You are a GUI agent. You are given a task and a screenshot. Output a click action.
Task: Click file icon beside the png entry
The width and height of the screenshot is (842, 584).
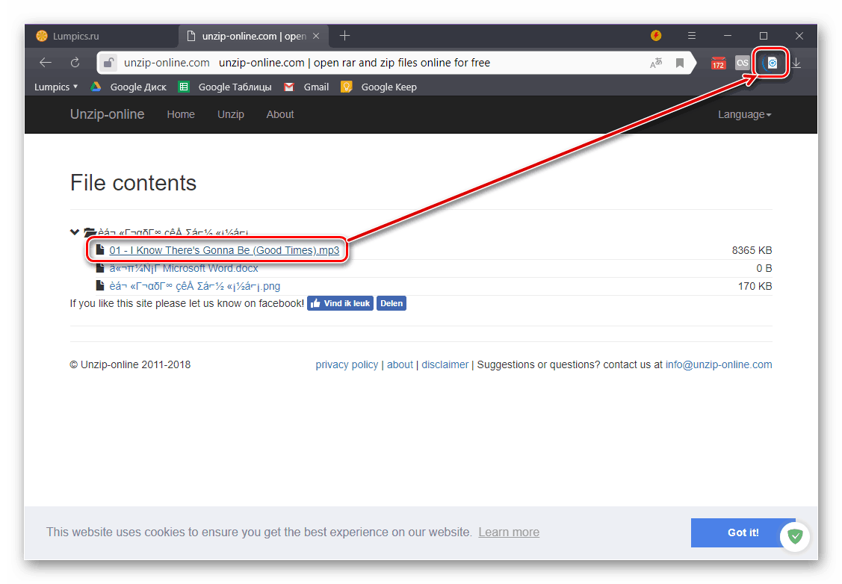(x=100, y=285)
